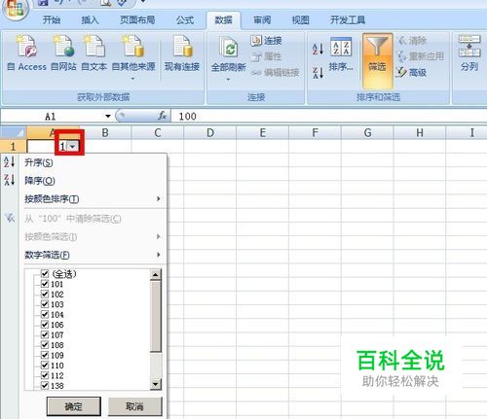Select column G header
487x419 pixels.
(x=367, y=133)
